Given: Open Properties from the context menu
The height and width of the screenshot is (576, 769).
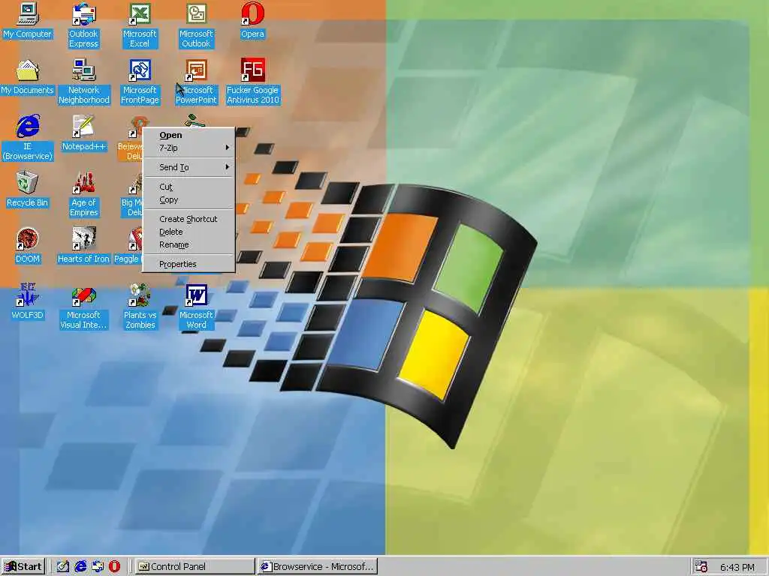Looking at the screenshot, I should pyautogui.click(x=188, y=265).
